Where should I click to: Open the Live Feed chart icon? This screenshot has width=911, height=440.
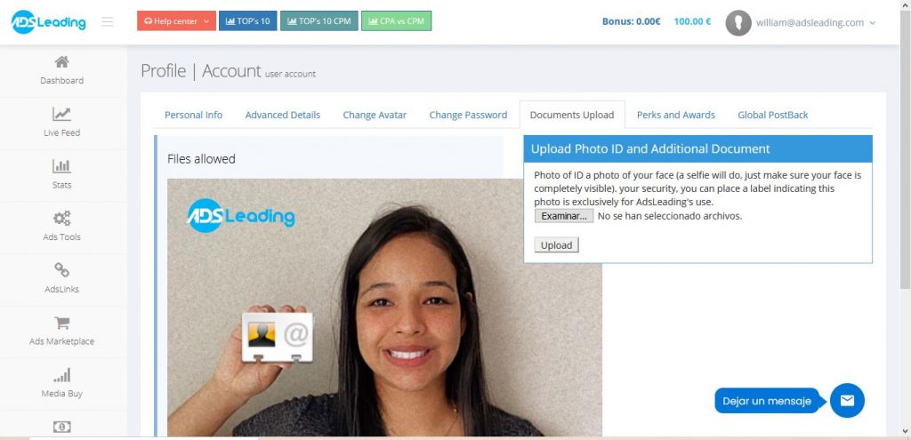[x=61, y=114]
